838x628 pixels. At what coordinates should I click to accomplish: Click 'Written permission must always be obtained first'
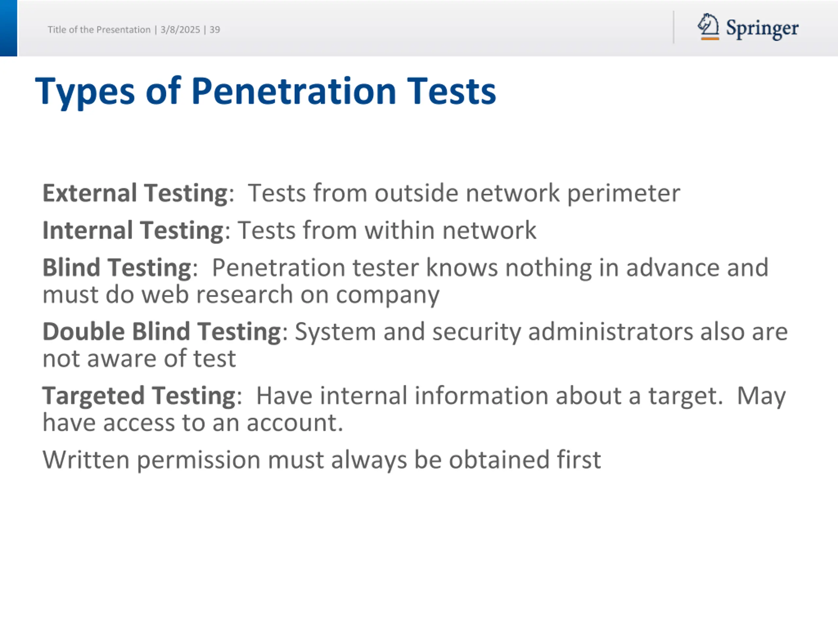pyautogui.click(x=322, y=460)
